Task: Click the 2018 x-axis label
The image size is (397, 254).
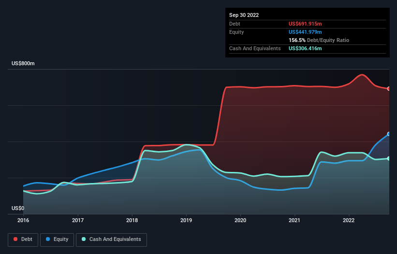Action: [132, 220]
